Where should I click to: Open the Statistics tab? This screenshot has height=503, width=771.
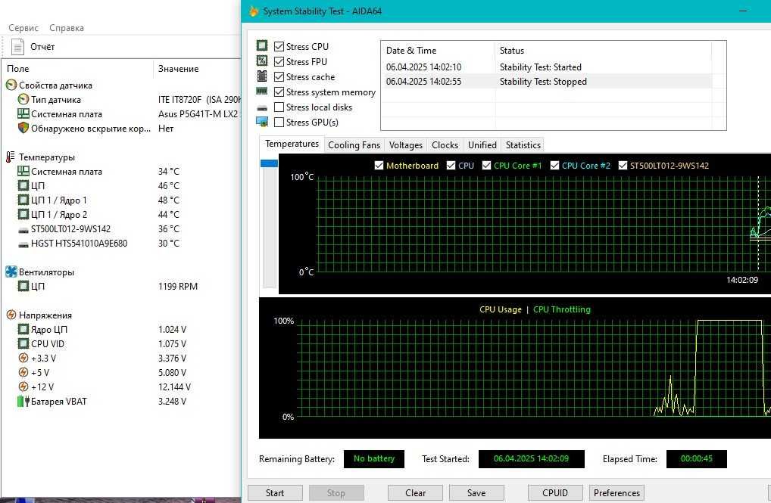pyautogui.click(x=523, y=145)
